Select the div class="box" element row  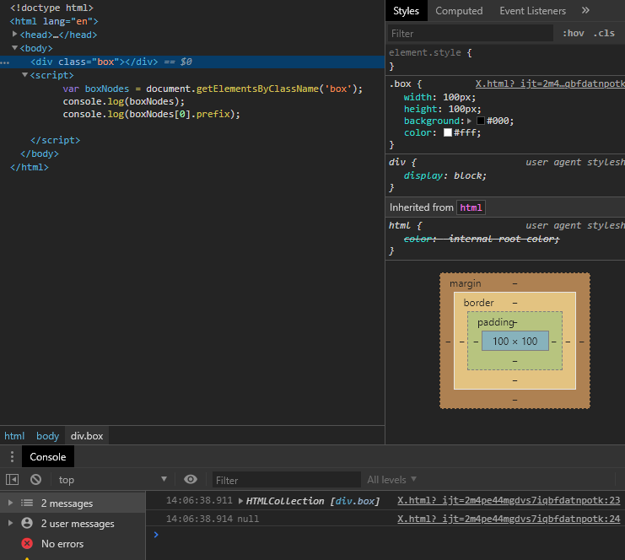coord(191,62)
